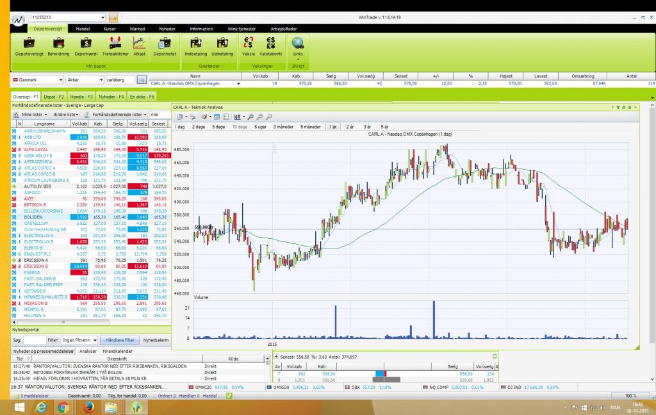The image size is (656, 415).
Task: Open the Danmark country dropdown
Action: (x=61, y=79)
